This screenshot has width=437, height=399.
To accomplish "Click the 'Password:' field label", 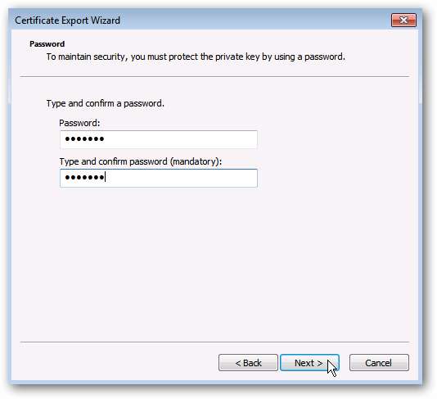I will [79, 123].
